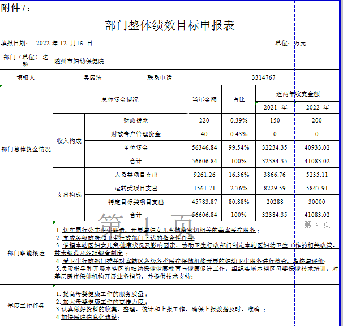Click the 合计 label under 支出构成
This screenshot has width=343, height=326.
coord(136,215)
